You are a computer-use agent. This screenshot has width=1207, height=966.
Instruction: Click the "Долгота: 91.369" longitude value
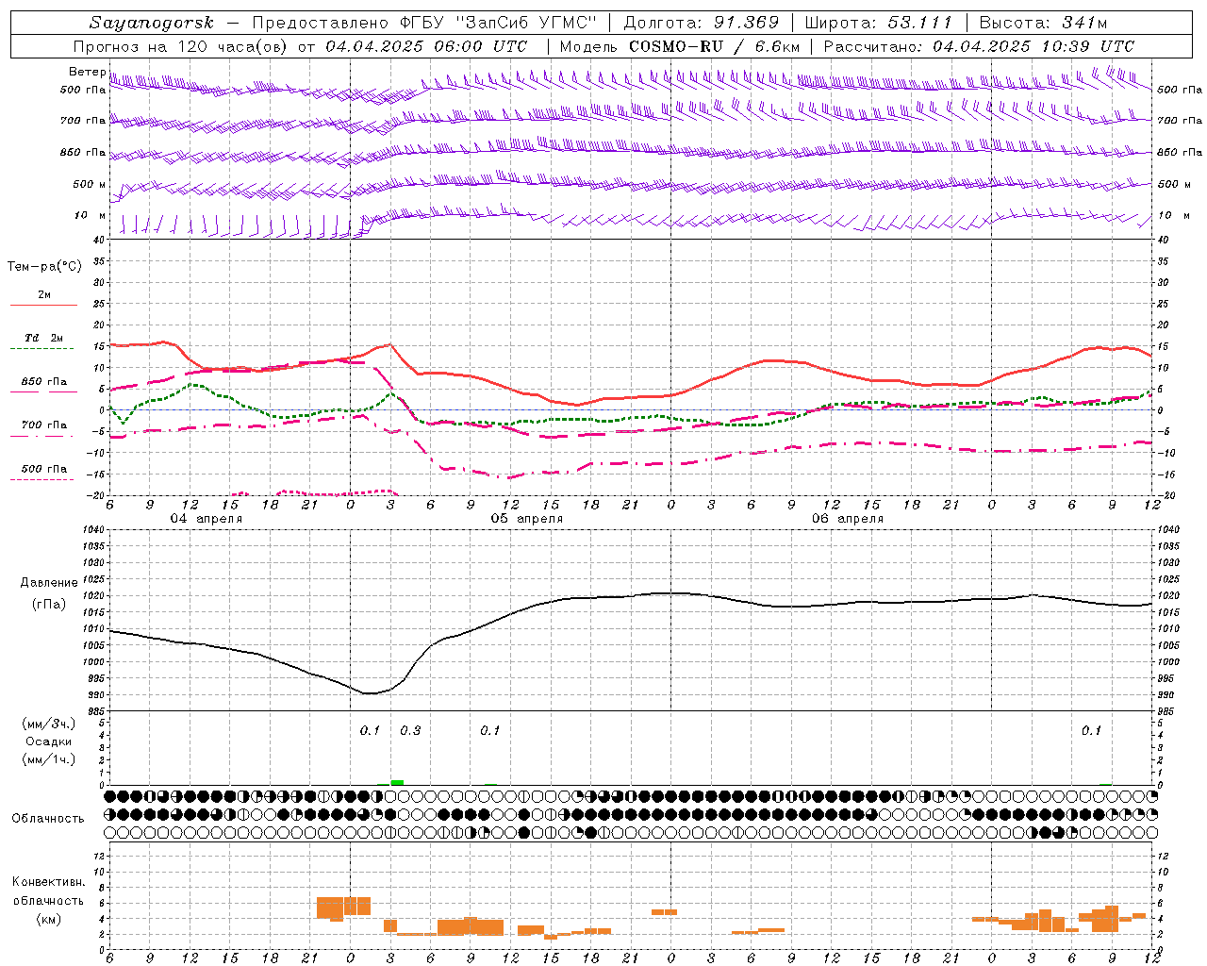click(x=702, y=23)
